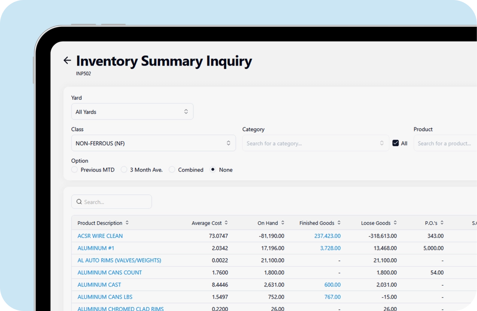Open the ALUMINUM CHROMED CLAD RIMS link
This screenshot has height=311, width=477.
(121, 309)
